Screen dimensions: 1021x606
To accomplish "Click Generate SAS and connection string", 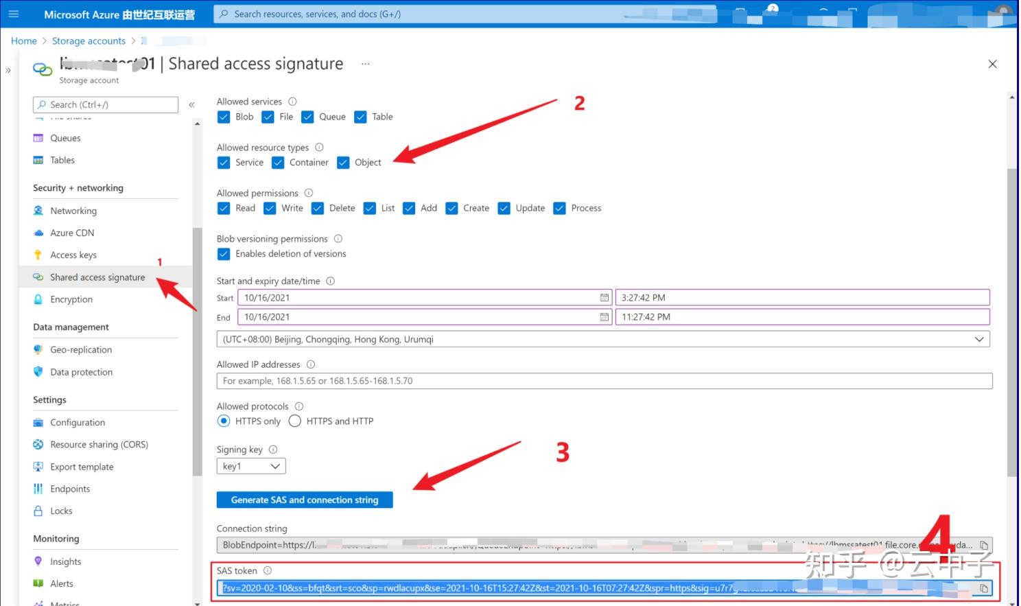I will [x=304, y=500].
